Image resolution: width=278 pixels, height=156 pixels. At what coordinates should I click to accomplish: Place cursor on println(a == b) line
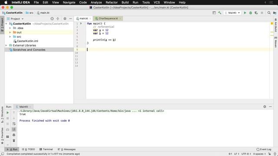pyautogui.click(x=104, y=40)
